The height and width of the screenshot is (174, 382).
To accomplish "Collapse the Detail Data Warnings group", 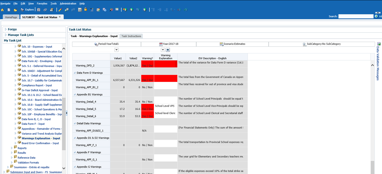I will 74,123.
